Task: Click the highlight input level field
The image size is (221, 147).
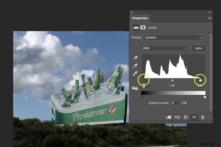Action: pyautogui.click(x=200, y=86)
